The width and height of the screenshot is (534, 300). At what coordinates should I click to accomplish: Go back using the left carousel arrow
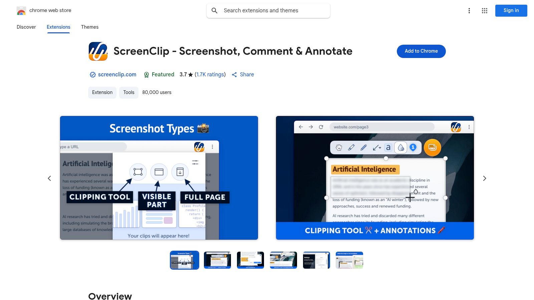49,178
